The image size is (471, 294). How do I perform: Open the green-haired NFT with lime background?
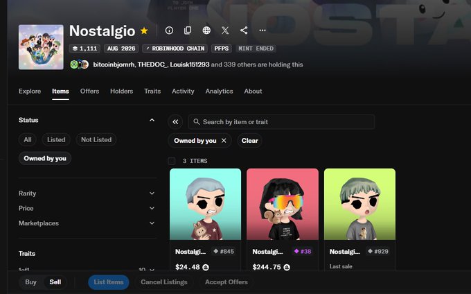click(x=360, y=204)
